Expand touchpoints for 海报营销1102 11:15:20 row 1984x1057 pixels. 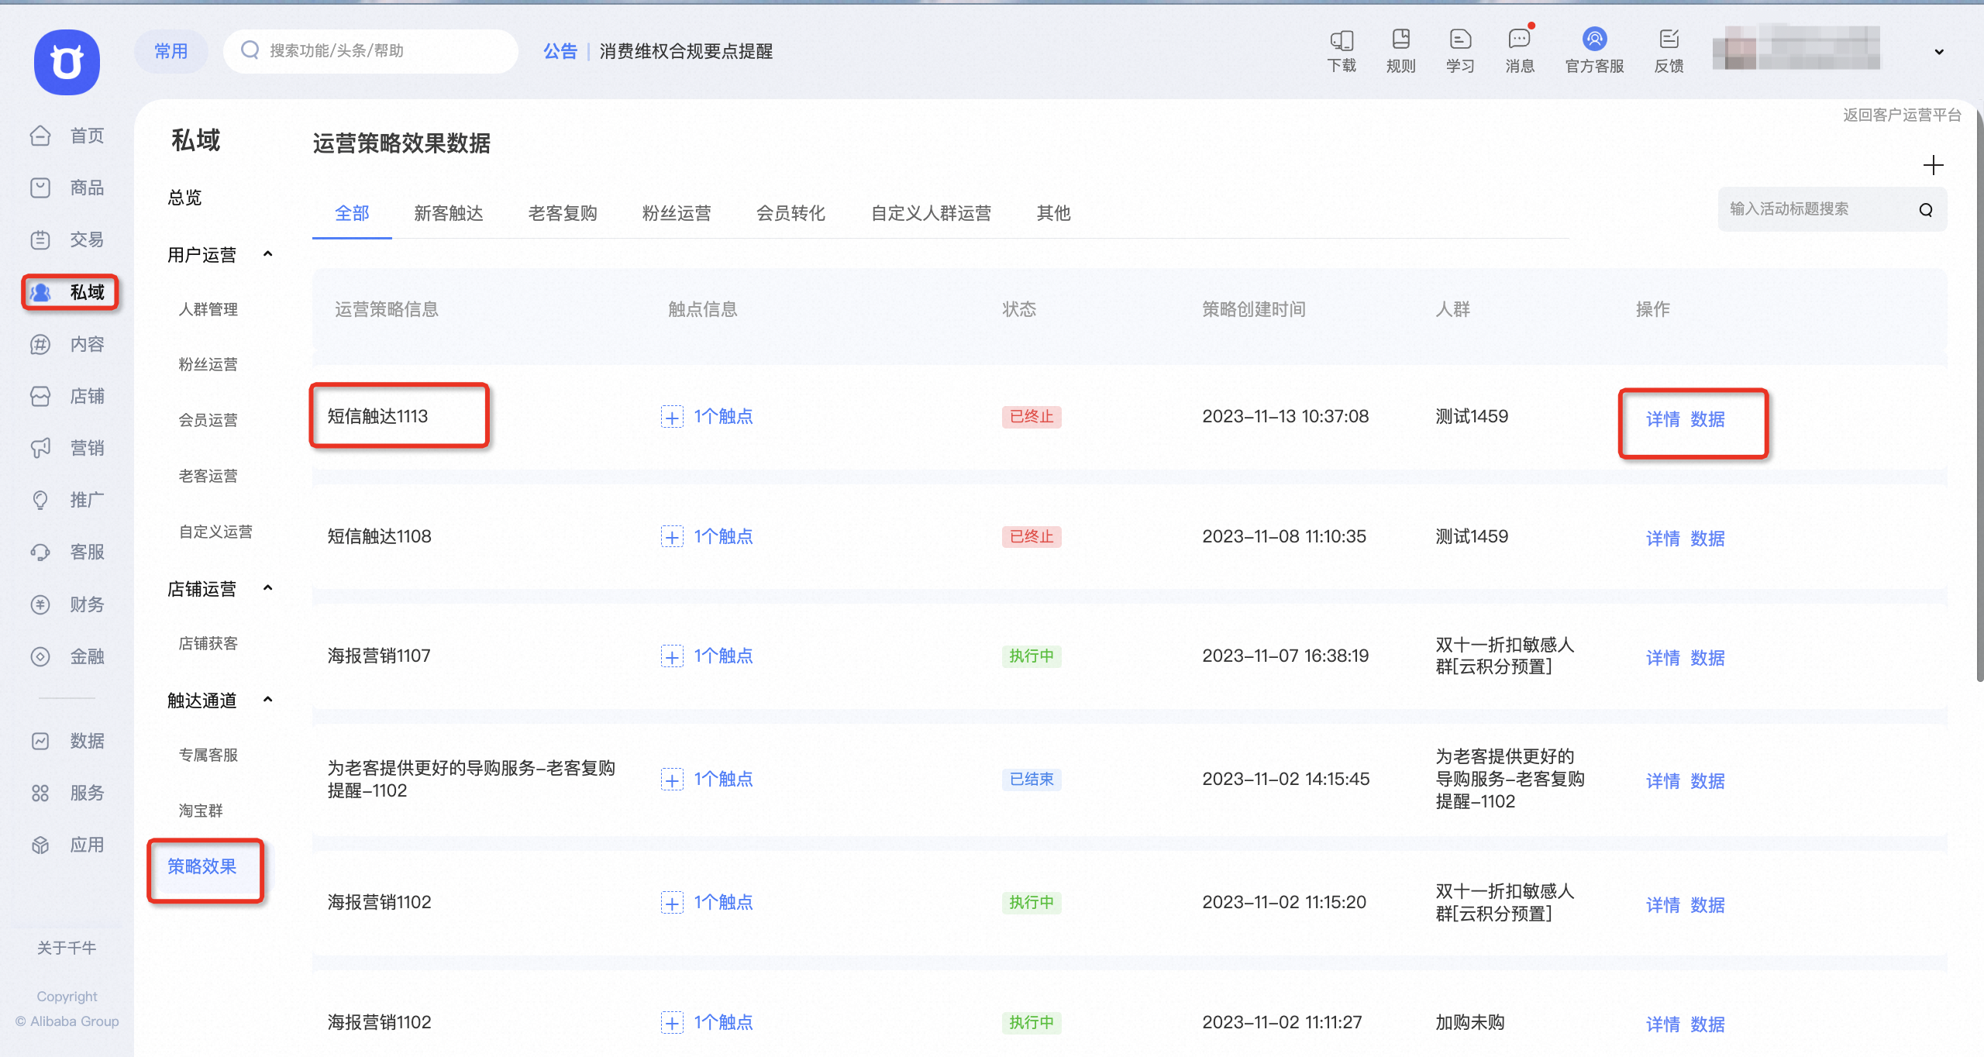[x=672, y=903]
